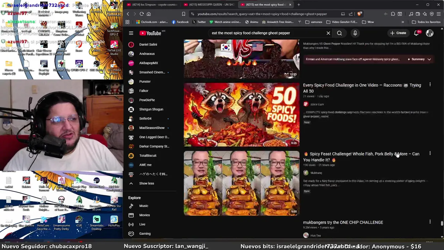Image resolution: width=444 pixels, height=250 pixels.
Task: Open new browser tab with plus
Action: (x=299, y=5)
